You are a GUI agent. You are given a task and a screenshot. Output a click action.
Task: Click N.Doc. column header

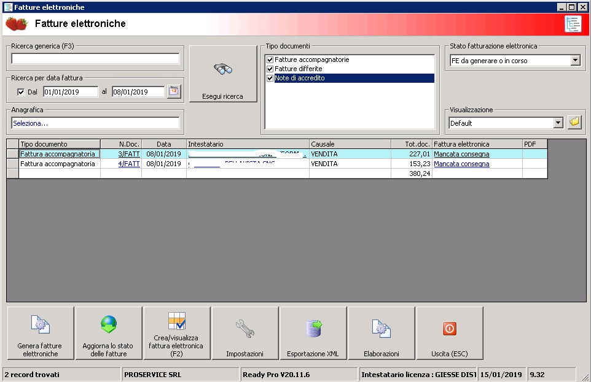pos(121,144)
